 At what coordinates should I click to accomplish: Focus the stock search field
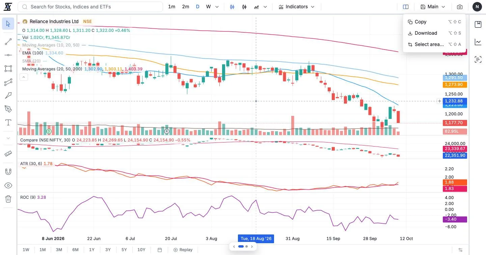tap(90, 7)
